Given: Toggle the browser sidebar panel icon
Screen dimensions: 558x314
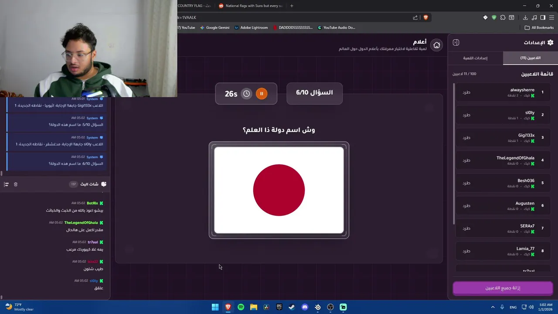Looking at the screenshot, I should 543,17.
